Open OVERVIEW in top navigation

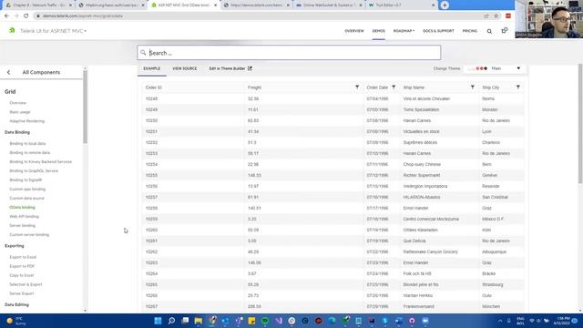[x=354, y=31]
